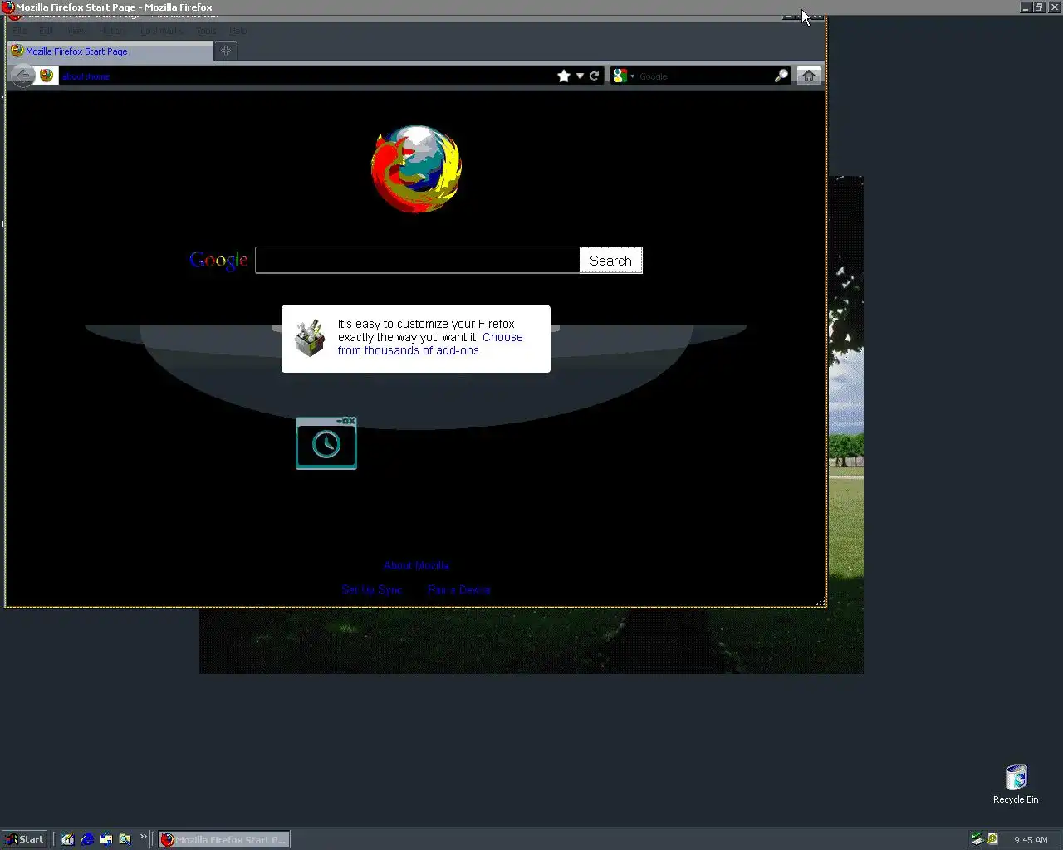Bookmark this page with the star icon
Screen dimensions: 1063x850
pyautogui.click(x=564, y=76)
